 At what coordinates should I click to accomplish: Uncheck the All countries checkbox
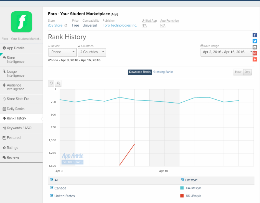click(52, 180)
